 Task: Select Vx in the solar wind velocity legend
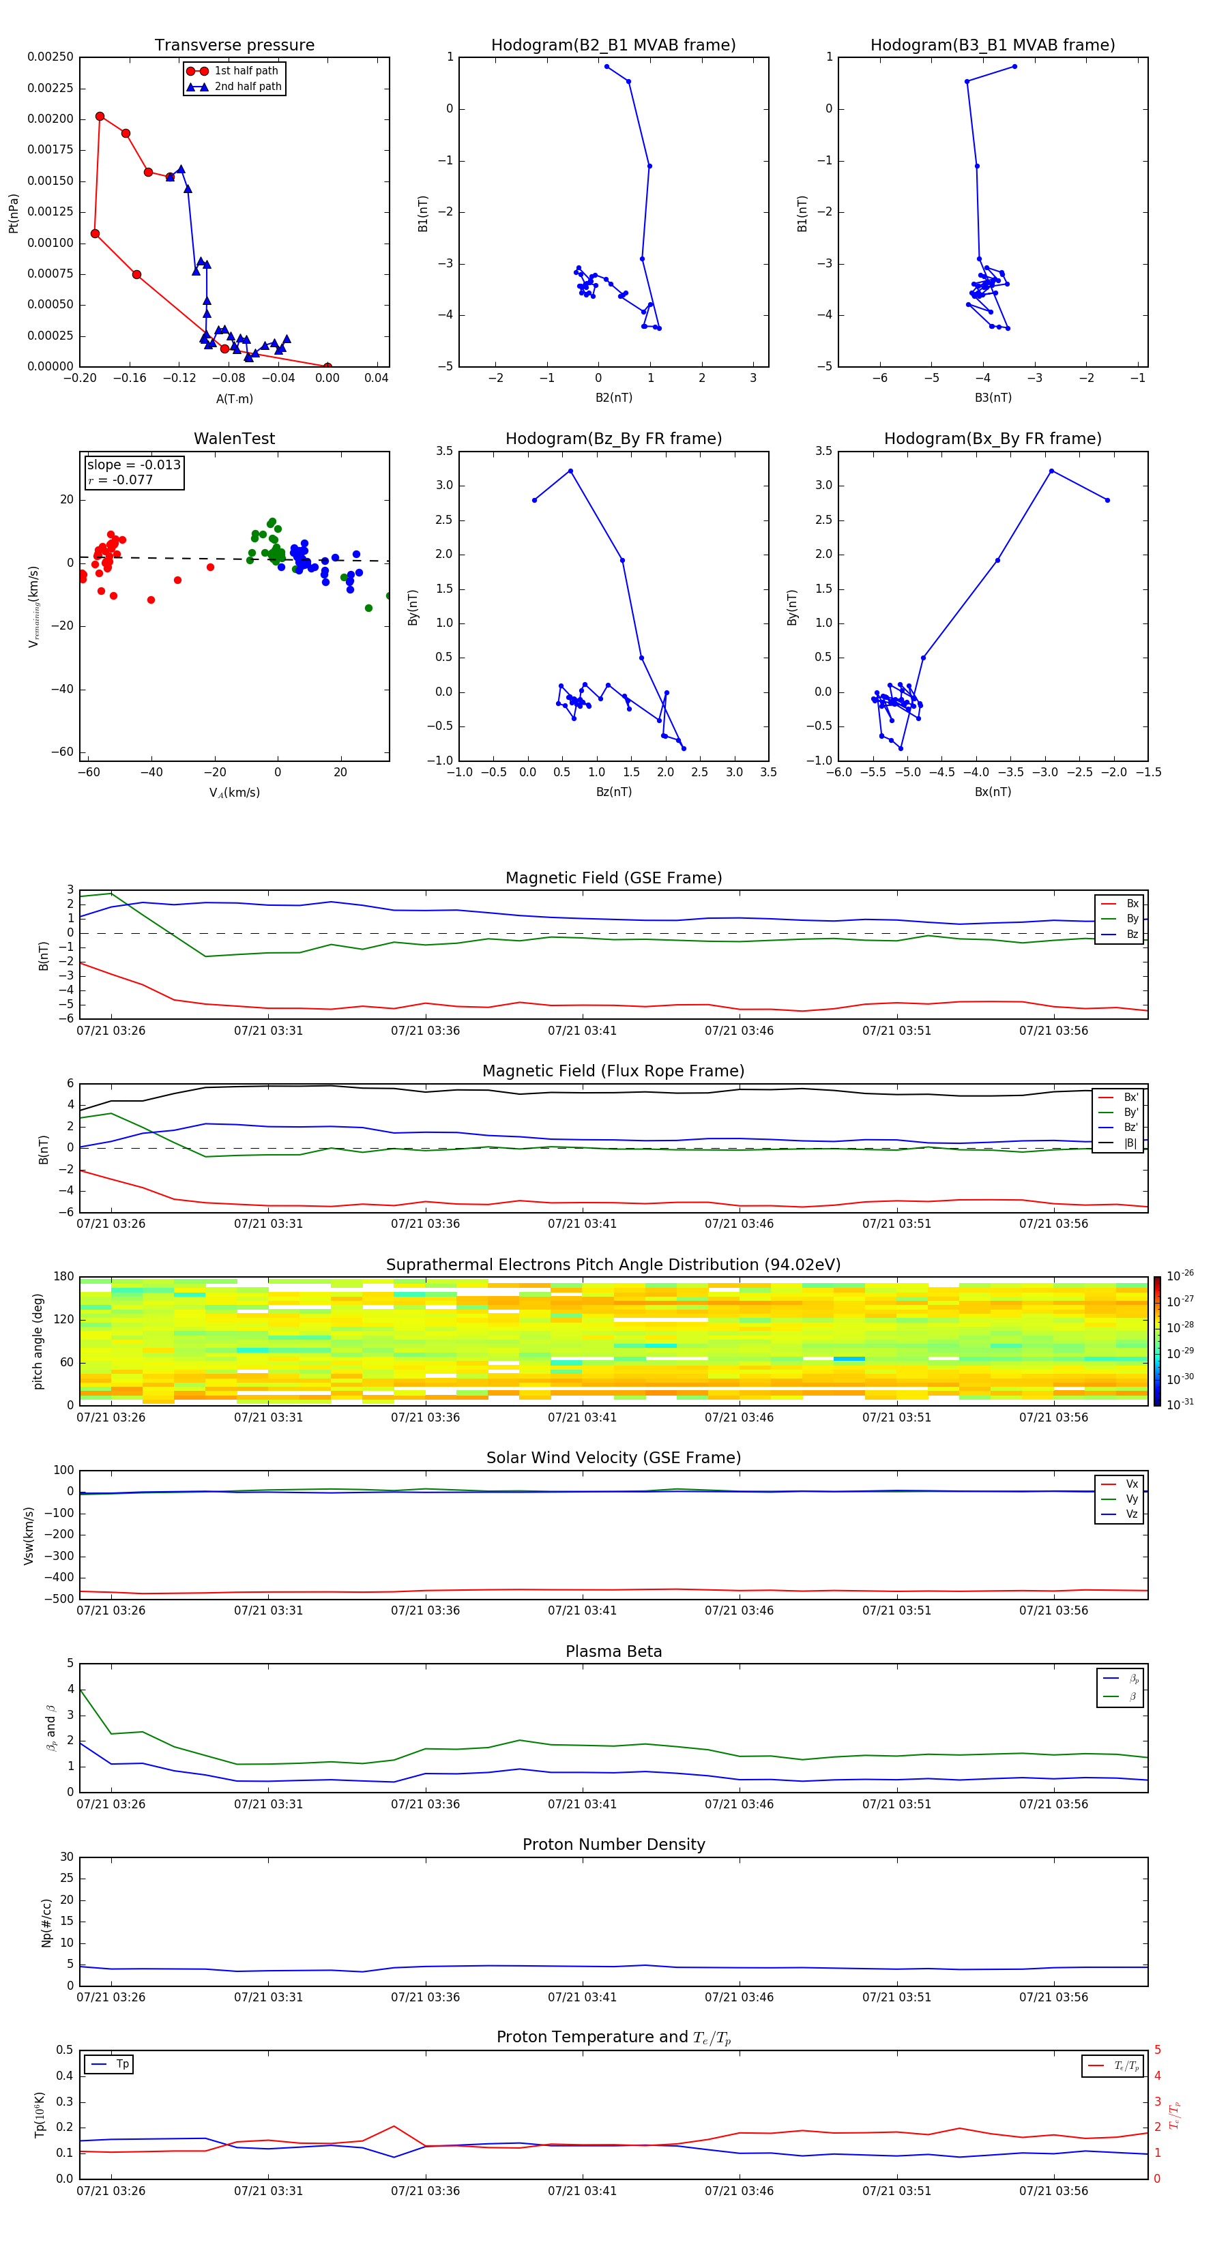pos(1120,1484)
